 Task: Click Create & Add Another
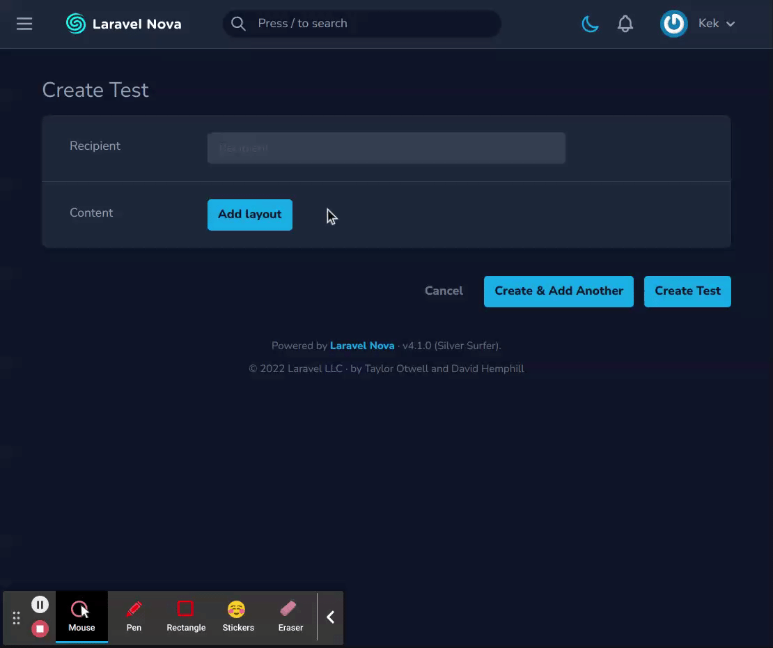pos(558,291)
